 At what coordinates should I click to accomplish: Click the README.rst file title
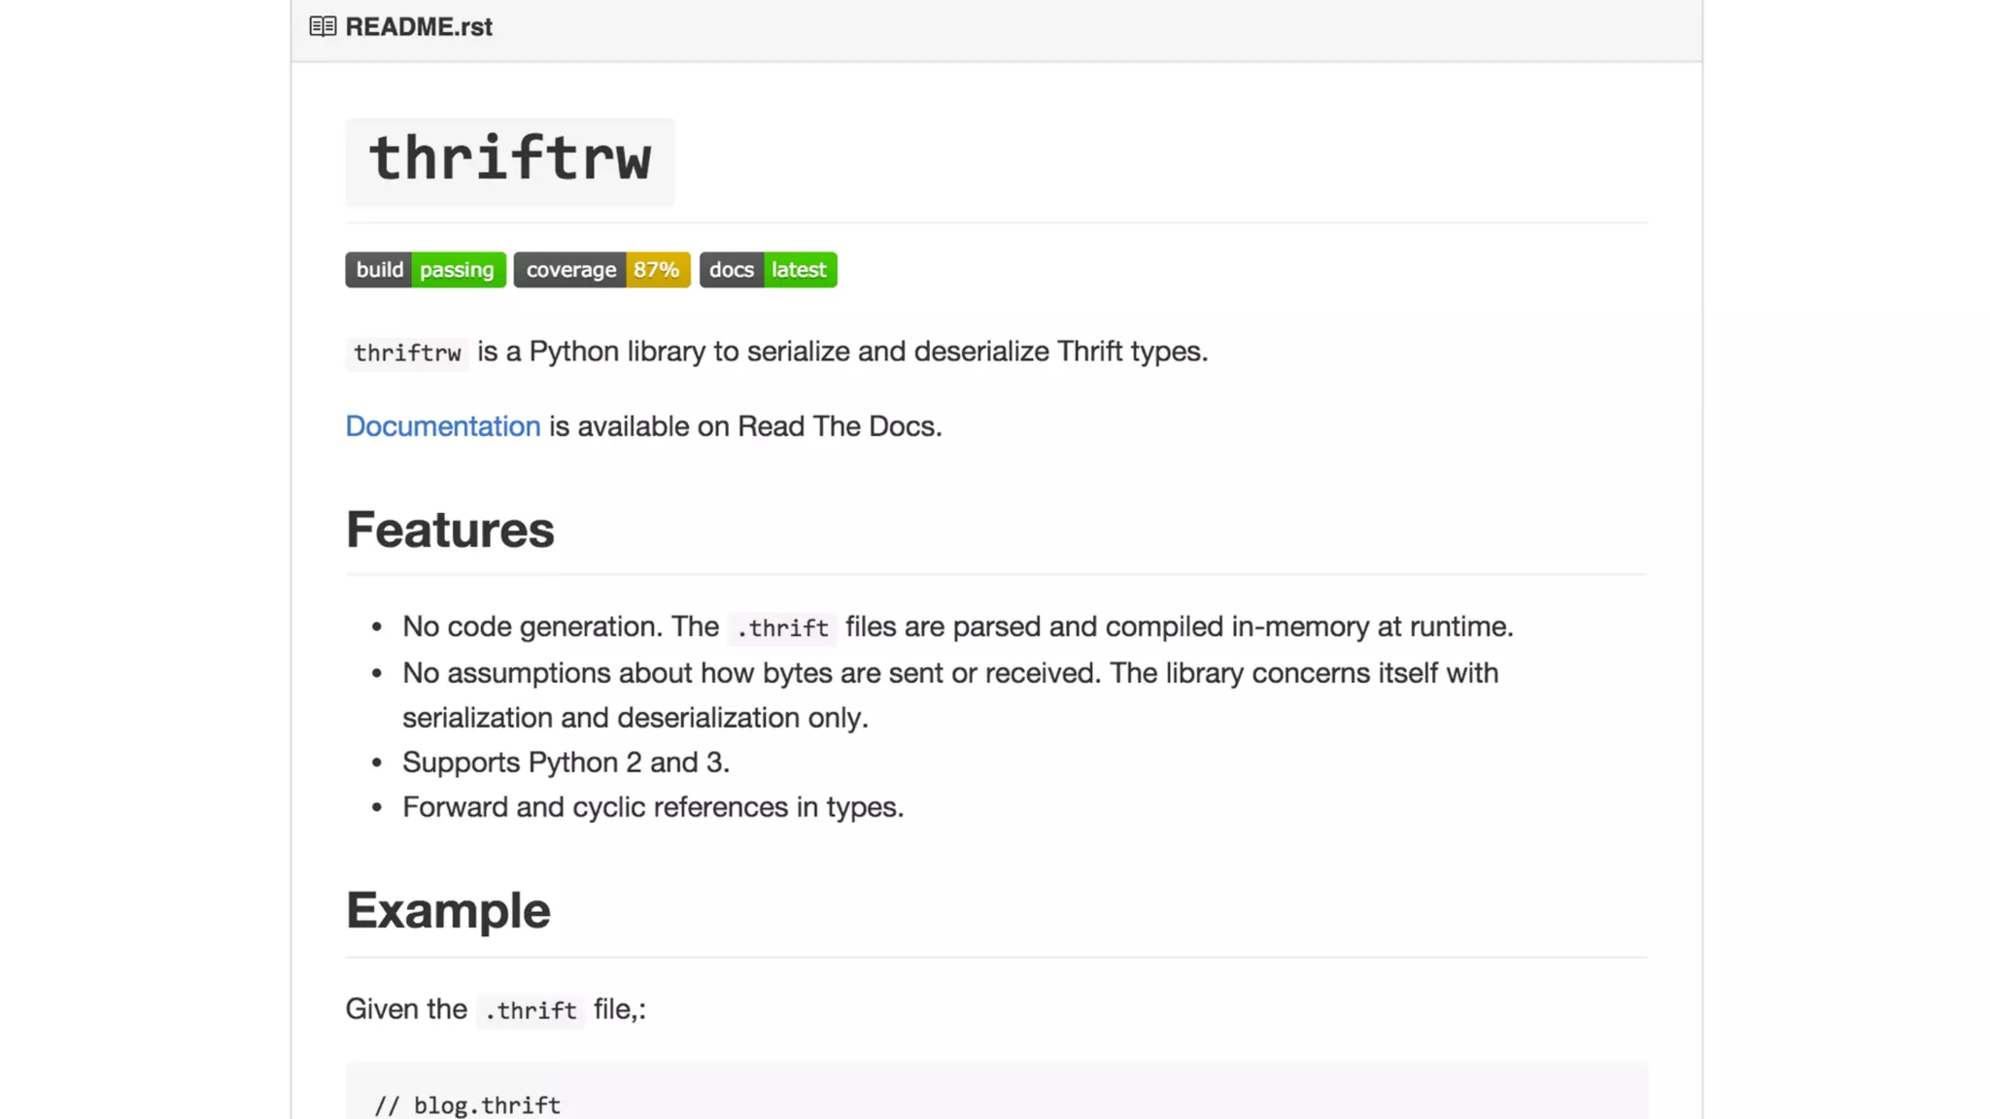(419, 27)
